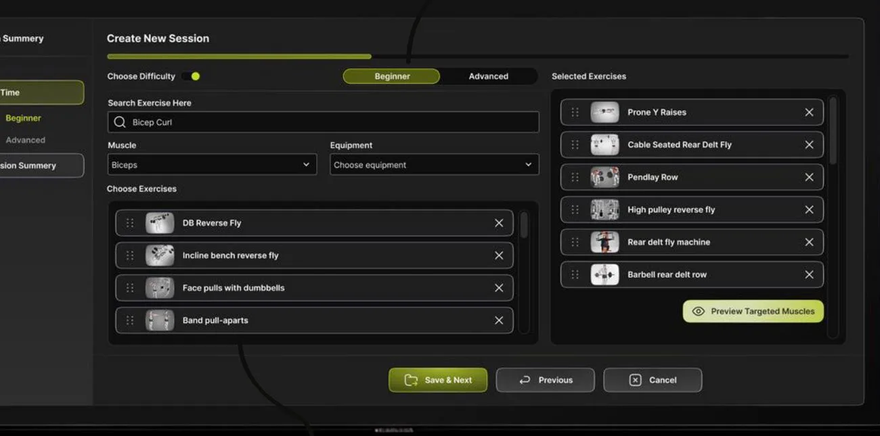The image size is (880, 436).
Task: Open the Muscle dropdown showing Biceps
Action: 212,164
